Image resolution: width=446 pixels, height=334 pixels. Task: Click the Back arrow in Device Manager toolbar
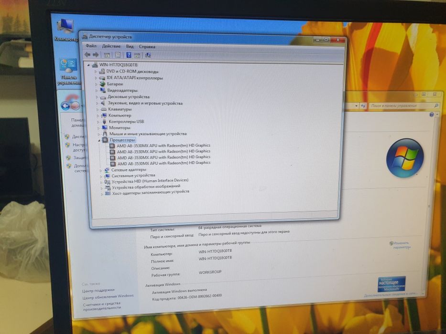point(87,54)
